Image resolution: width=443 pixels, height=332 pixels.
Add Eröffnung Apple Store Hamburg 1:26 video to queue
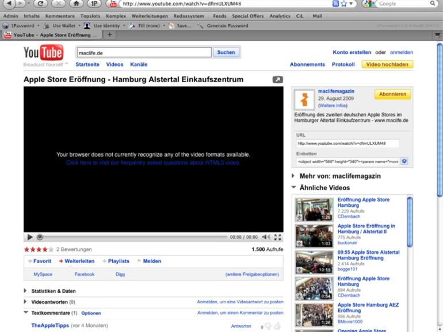coord(299,218)
